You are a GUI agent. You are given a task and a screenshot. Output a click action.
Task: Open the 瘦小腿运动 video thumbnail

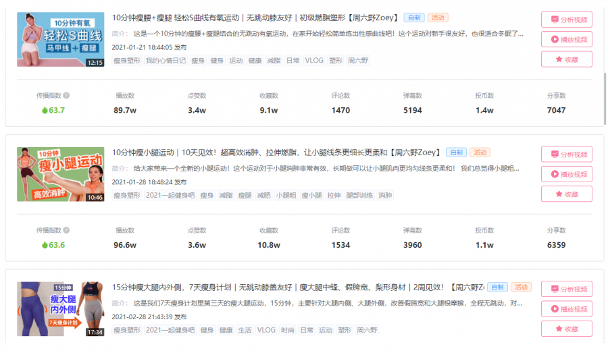pyautogui.click(x=61, y=174)
